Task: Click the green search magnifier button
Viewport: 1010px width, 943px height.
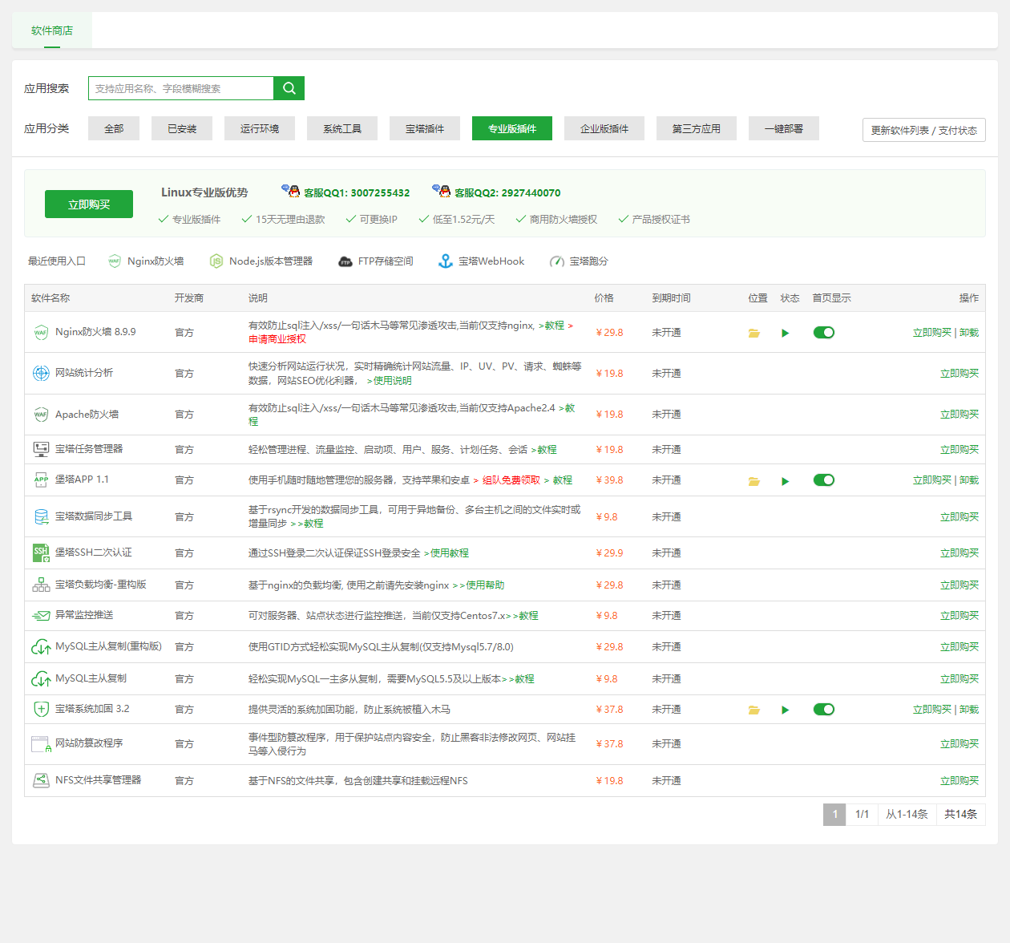Action: 289,88
